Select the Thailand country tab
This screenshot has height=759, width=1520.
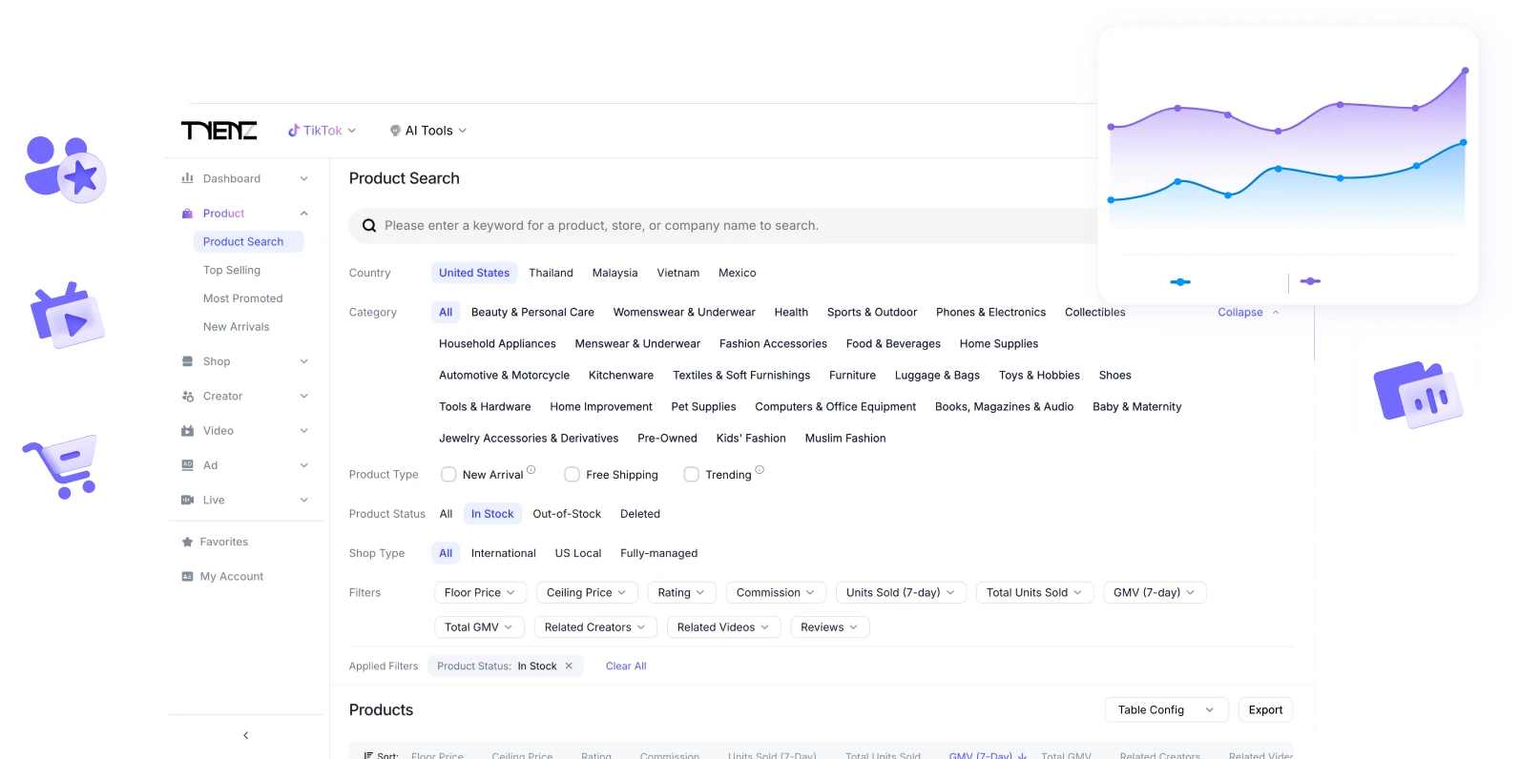click(552, 273)
